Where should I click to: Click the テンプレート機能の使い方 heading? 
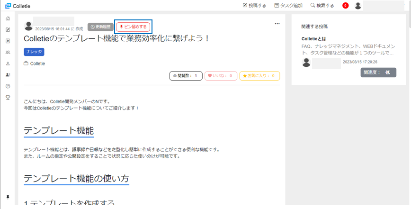point(76,178)
